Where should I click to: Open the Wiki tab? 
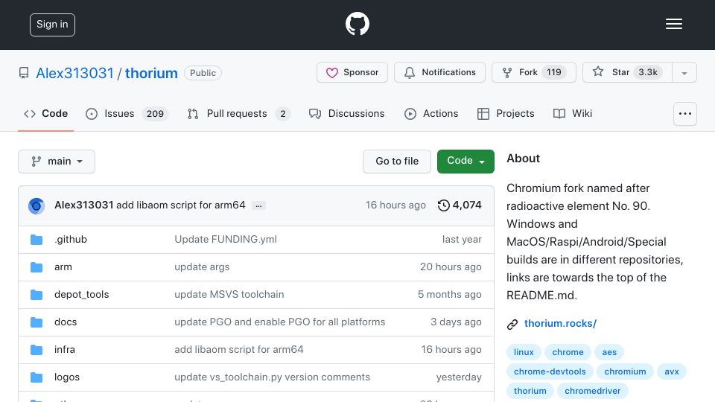coord(573,113)
